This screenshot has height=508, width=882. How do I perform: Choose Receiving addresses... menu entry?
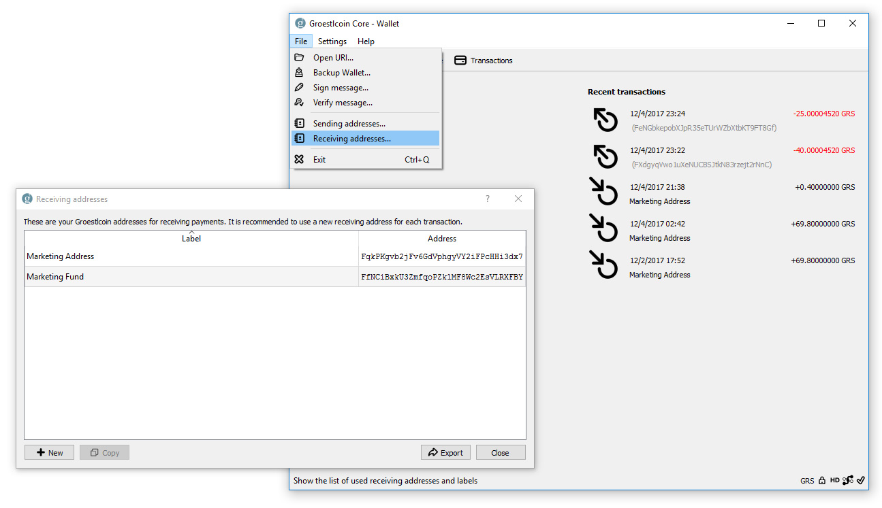click(366, 138)
